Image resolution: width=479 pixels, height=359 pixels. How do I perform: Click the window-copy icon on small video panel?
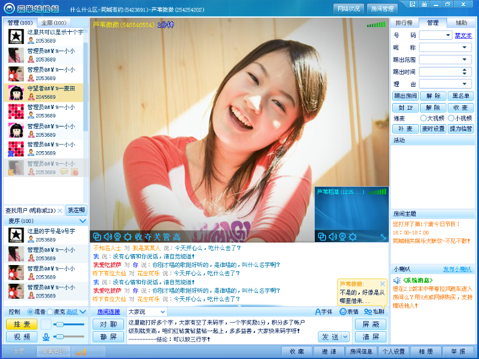[322, 237]
